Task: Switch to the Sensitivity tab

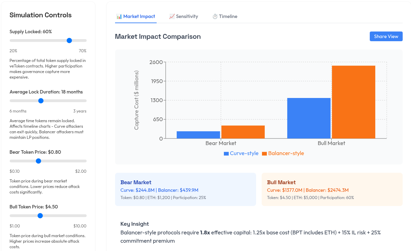Action: [184, 16]
